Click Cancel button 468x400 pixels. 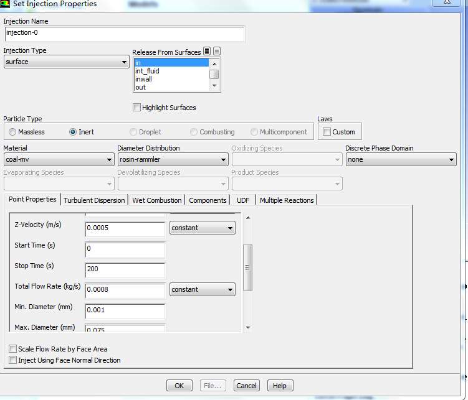pyautogui.click(x=247, y=386)
